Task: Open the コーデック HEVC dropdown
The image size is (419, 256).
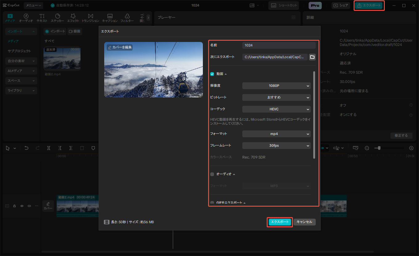Action: point(276,109)
